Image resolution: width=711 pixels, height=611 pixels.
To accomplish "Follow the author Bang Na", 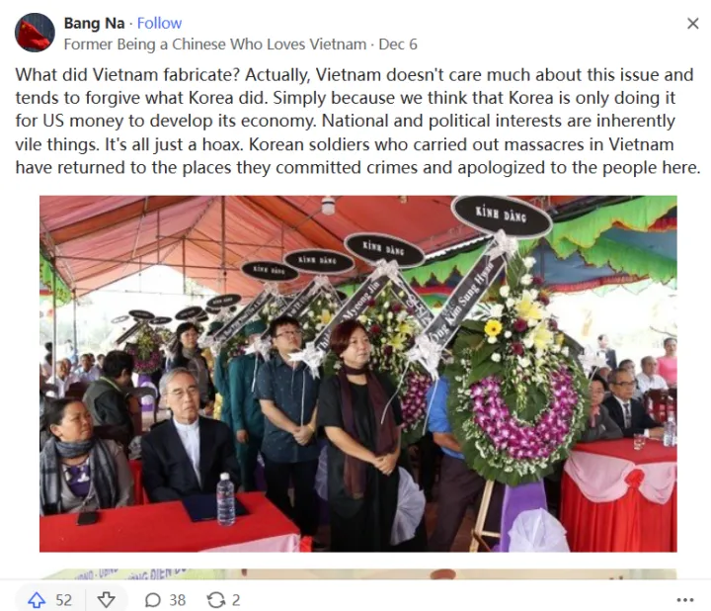I will pos(159,23).
